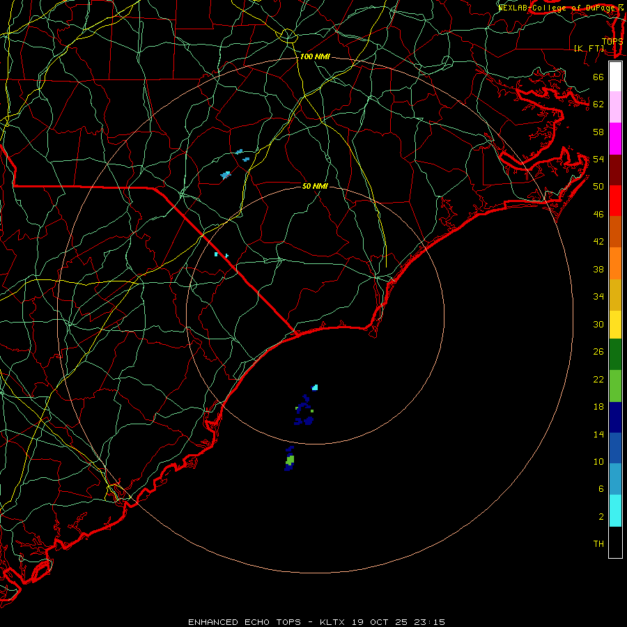The image size is (627, 627).
Task: Click the legend value "54"
Action: tap(598, 159)
